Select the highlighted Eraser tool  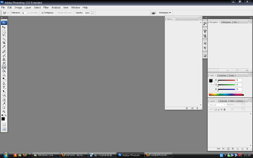(x=4, y=67)
